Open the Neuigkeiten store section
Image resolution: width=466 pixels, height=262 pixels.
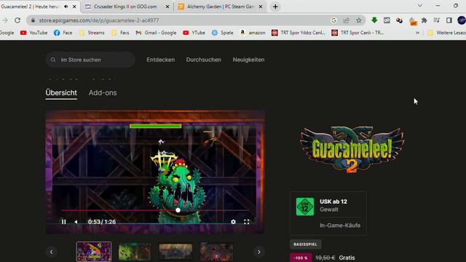(248, 60)
